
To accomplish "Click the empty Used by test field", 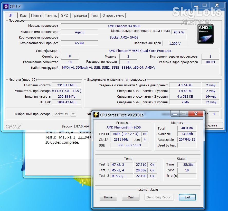I will pyautogui.click(x=187, y=145).
